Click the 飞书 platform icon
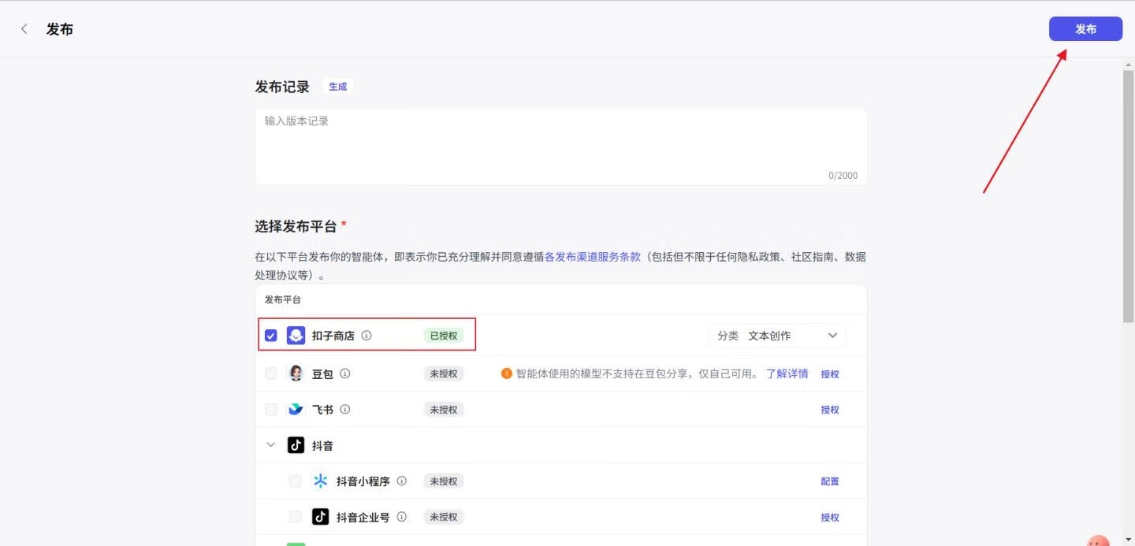The width and height of the screenshot is (1135, 546). pos(295,409)
